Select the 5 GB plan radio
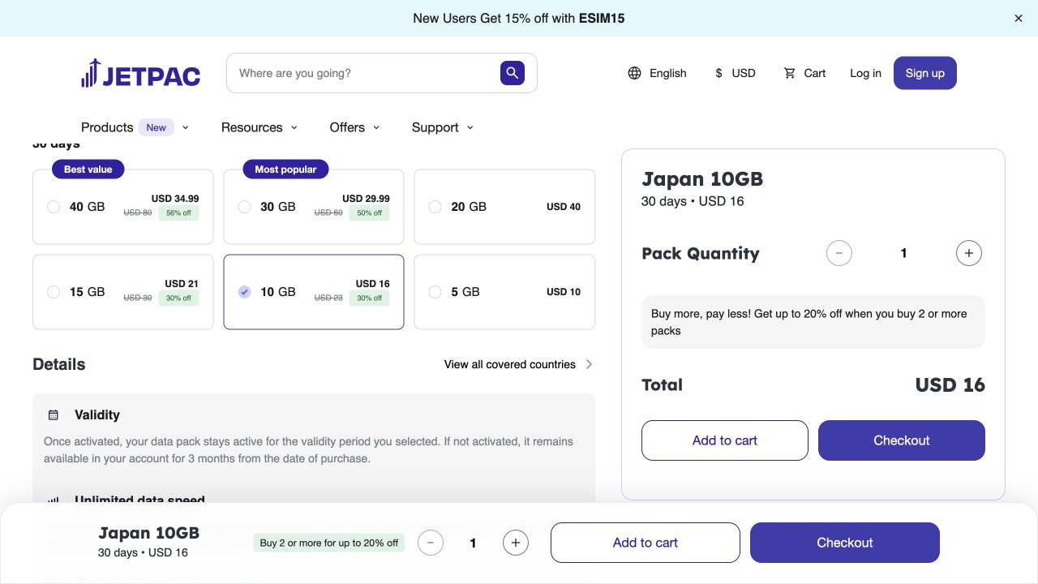Screen dimensions: 1038x584 point(435,292)
